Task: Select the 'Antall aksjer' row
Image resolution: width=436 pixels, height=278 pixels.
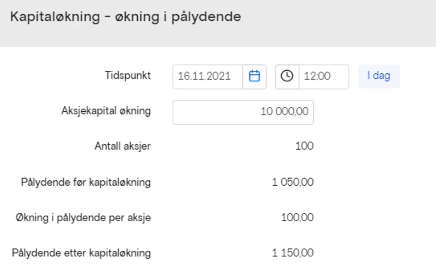Action: pyautogui.click(x=123, y=146)
